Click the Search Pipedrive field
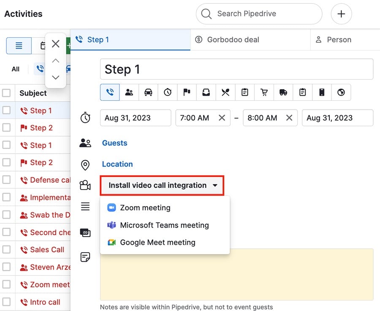The height and width of the screenshot is (311, 380). click(x=258, y=14)
